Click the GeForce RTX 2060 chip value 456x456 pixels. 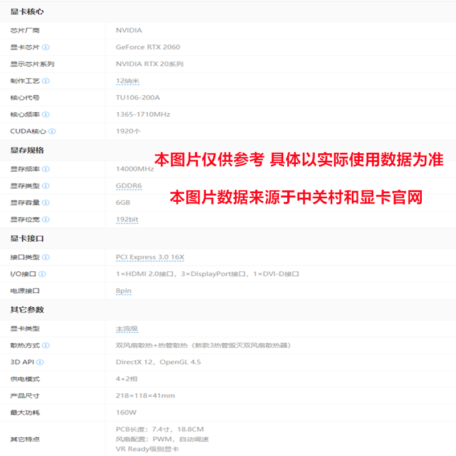pos(148,47)
